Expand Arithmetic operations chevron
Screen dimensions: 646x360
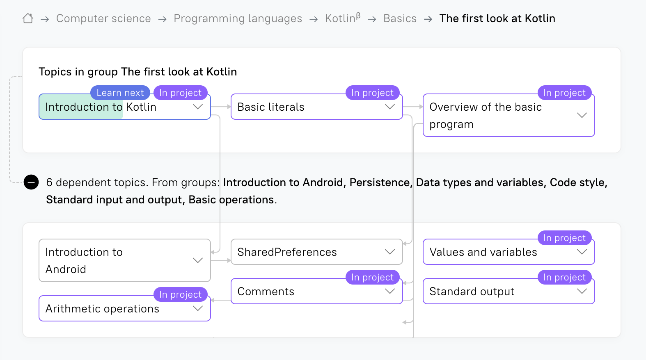tap(198, 308)
